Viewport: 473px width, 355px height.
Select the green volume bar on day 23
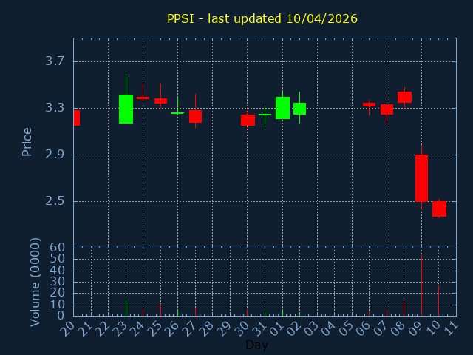click(126, 307)
